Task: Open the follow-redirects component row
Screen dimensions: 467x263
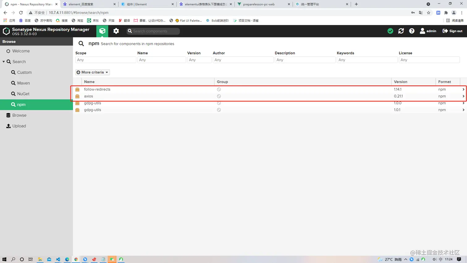Action: pyautogui.click(x=270, y=89)
